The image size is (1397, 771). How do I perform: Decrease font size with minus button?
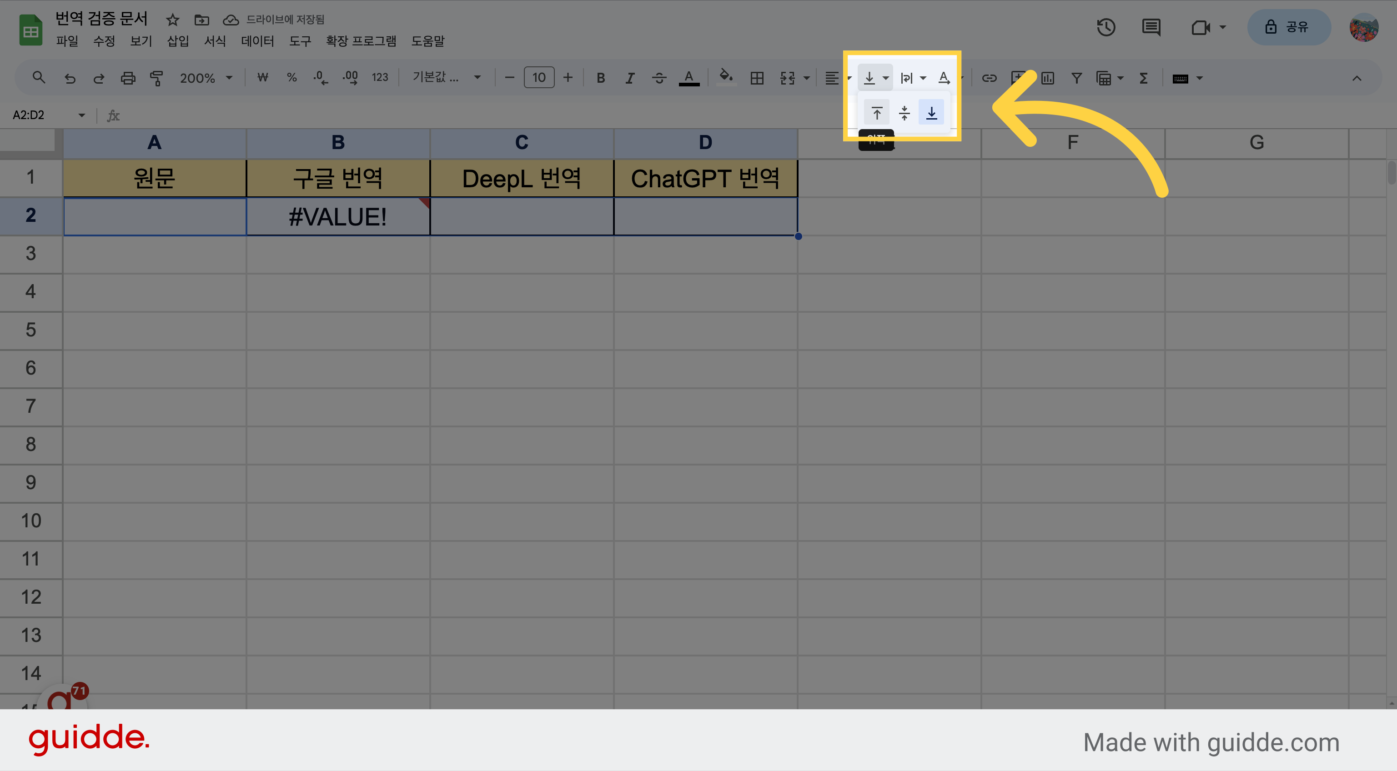click(x=509, y=78)
